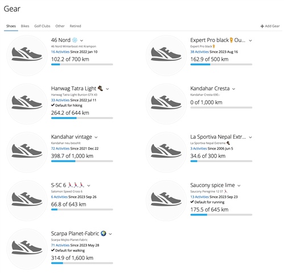Image resolution: width=284 pixels, height=273 pixels.
Task: Click the globe emoji beside Scarpa Planet-Fabric
Action: click(x=104, y=233)
